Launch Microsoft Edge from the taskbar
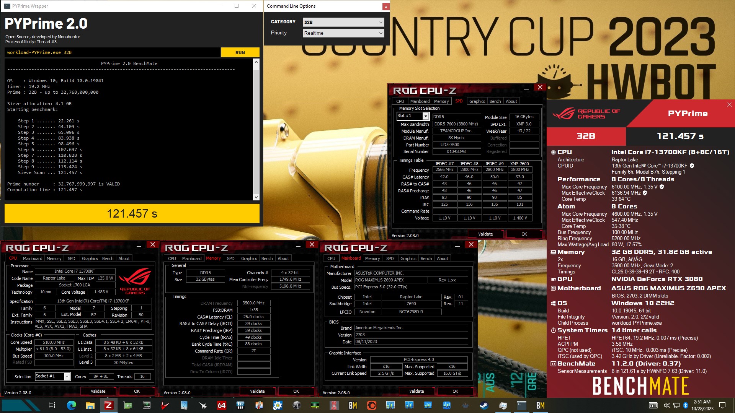The height and width of the screenshot is (413, 735). coord(71,405)
